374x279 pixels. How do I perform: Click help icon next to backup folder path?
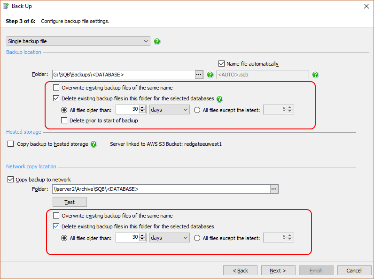[x=210, y=74]
